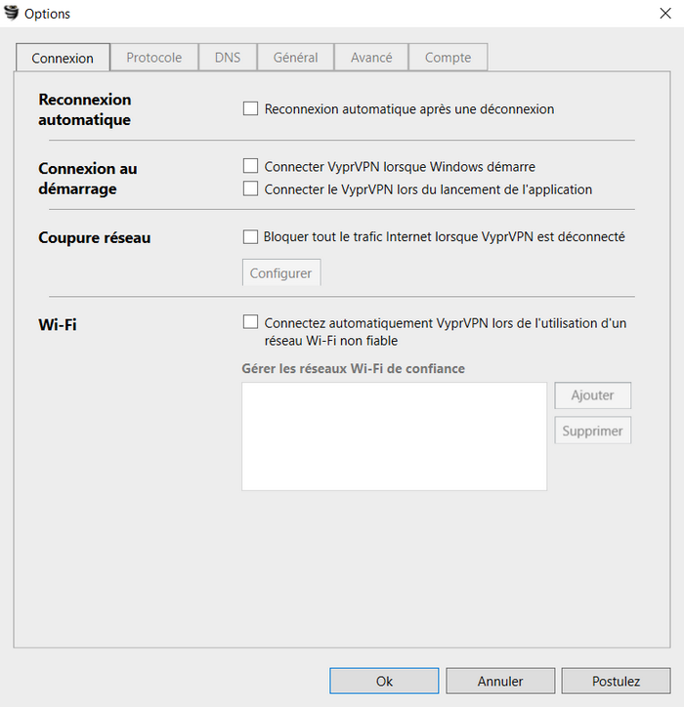Close the Options dialog window
Image resolution: width=684 pixels, height=707 pixels.
pyautogui.click(x=665, y=14)
